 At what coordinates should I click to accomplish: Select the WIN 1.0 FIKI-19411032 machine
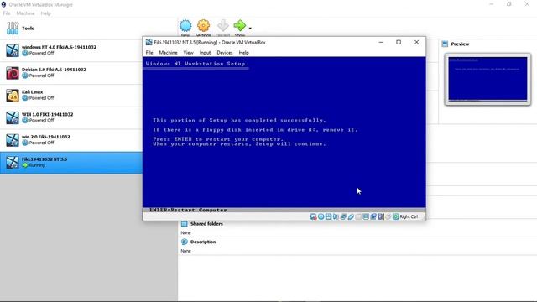tap(70, 117)
